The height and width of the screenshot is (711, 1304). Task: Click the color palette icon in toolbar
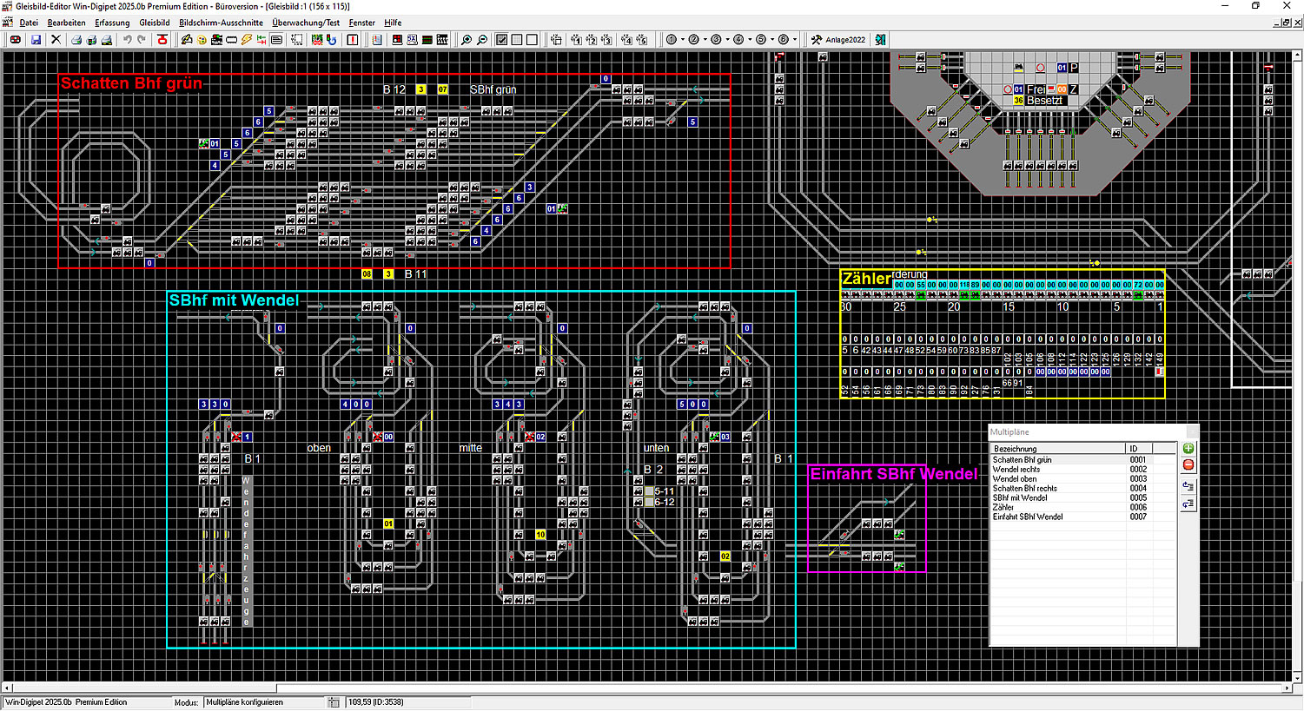202,40
